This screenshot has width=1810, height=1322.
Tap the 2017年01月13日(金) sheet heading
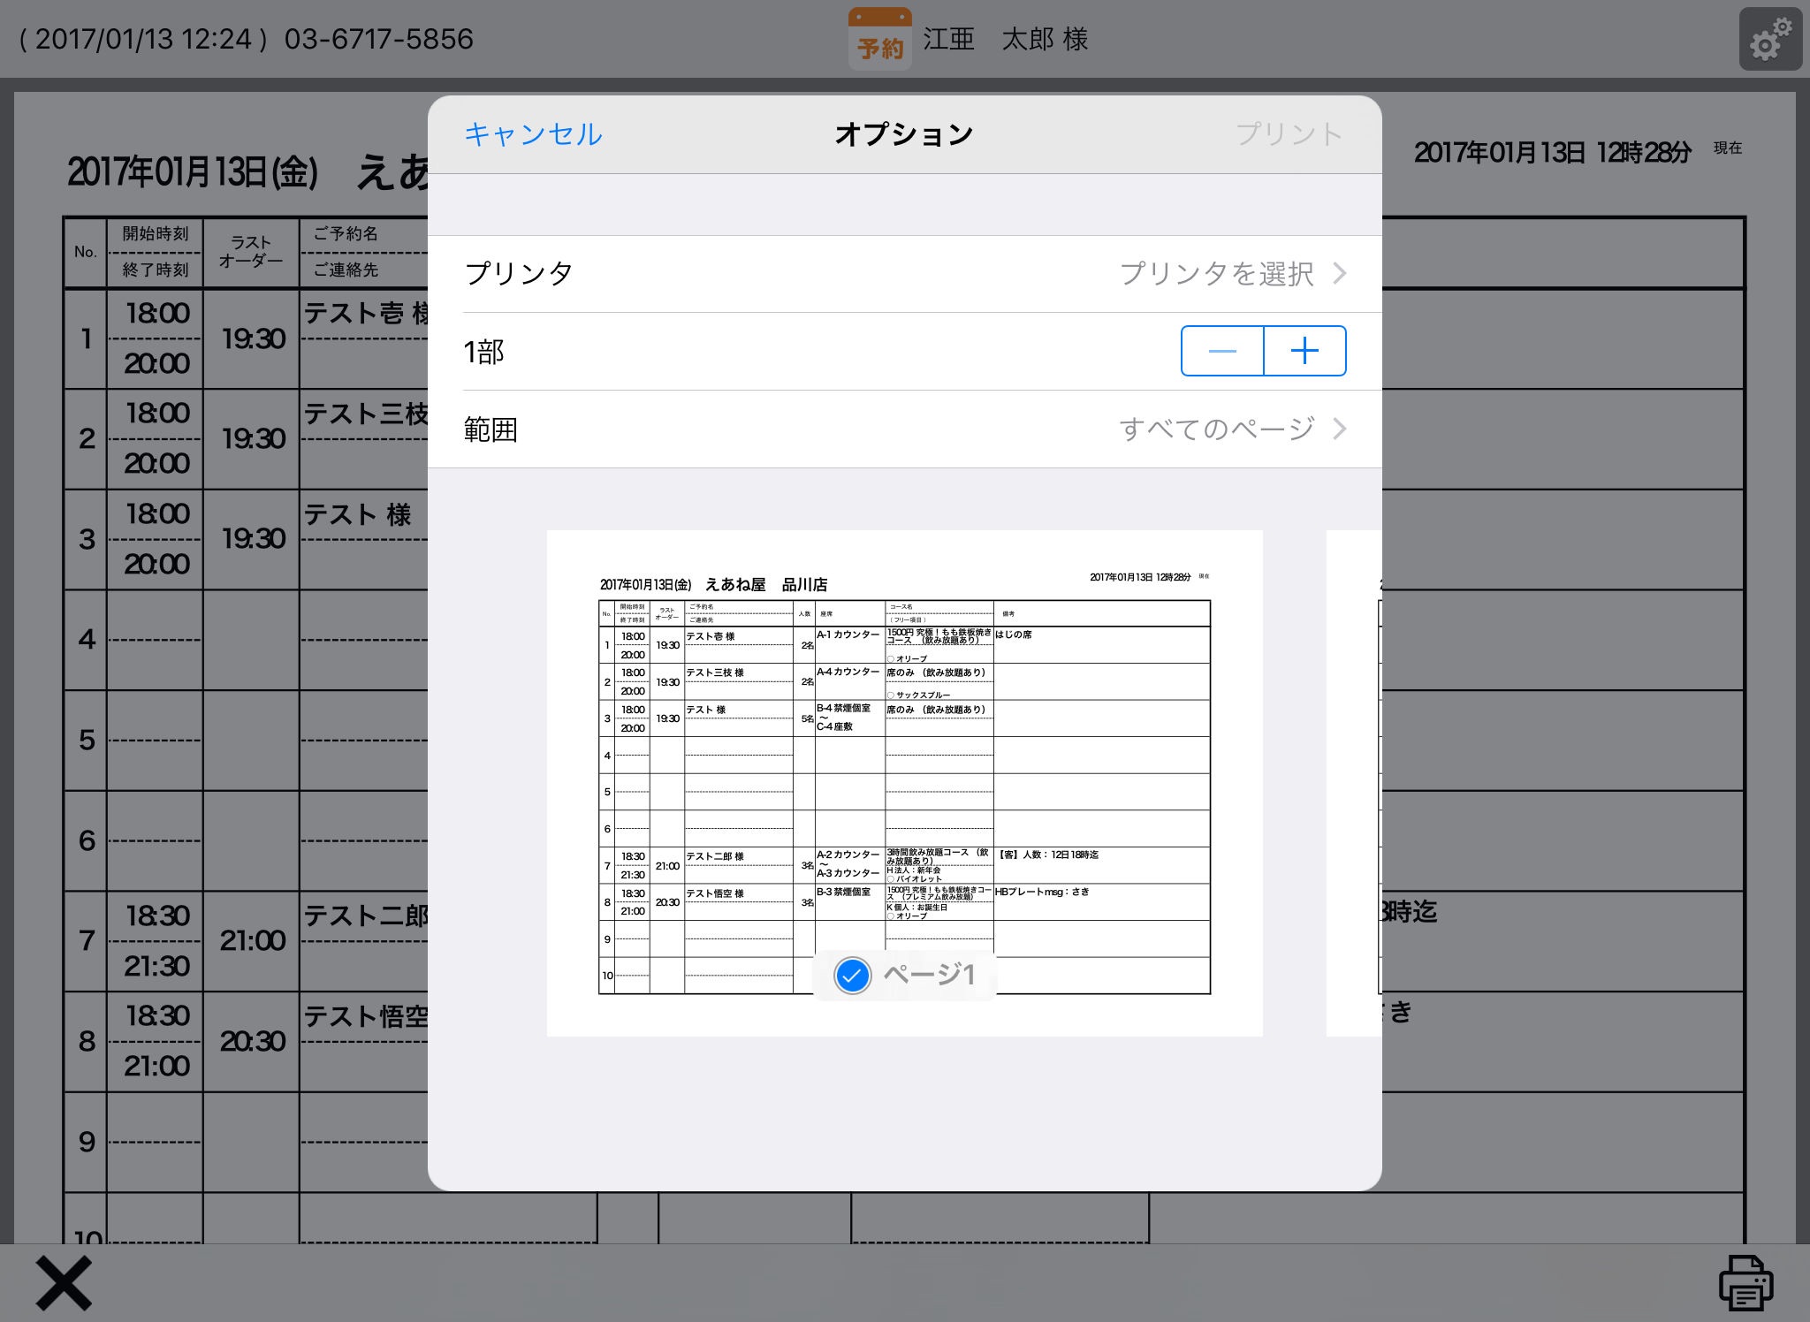(193, 171)
